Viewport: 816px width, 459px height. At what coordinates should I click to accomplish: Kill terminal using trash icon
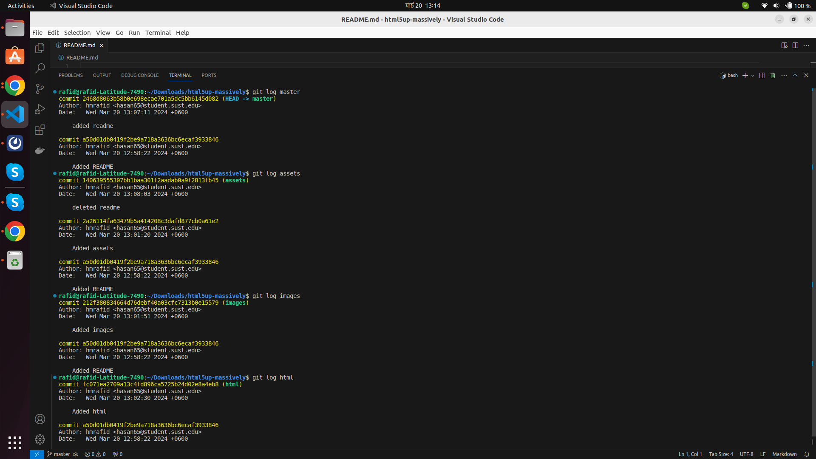(773, 75)
